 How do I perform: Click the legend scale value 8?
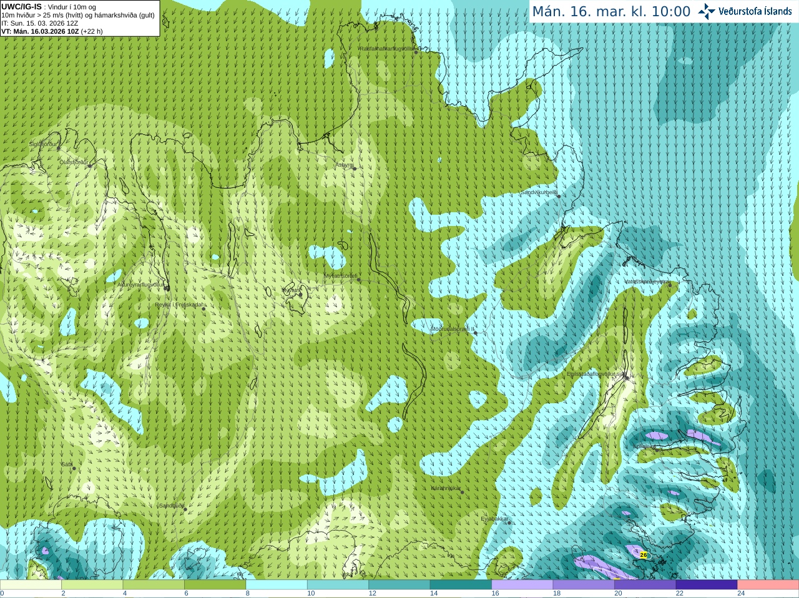[x=248, y=594]
